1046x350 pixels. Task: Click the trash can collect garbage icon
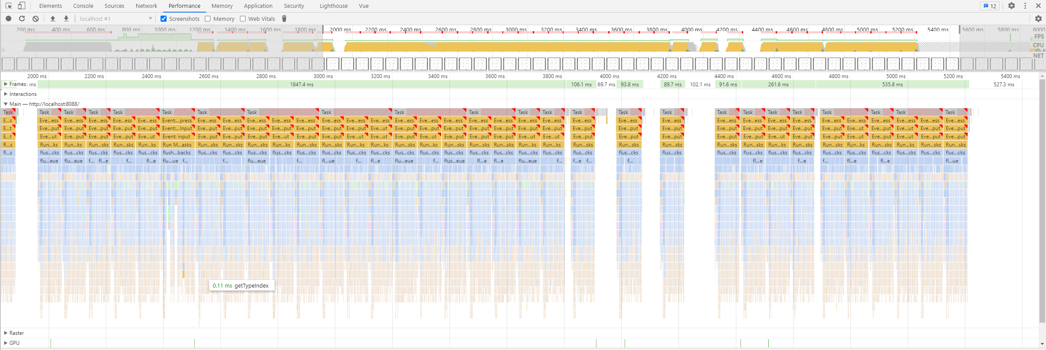pos(284,19)
